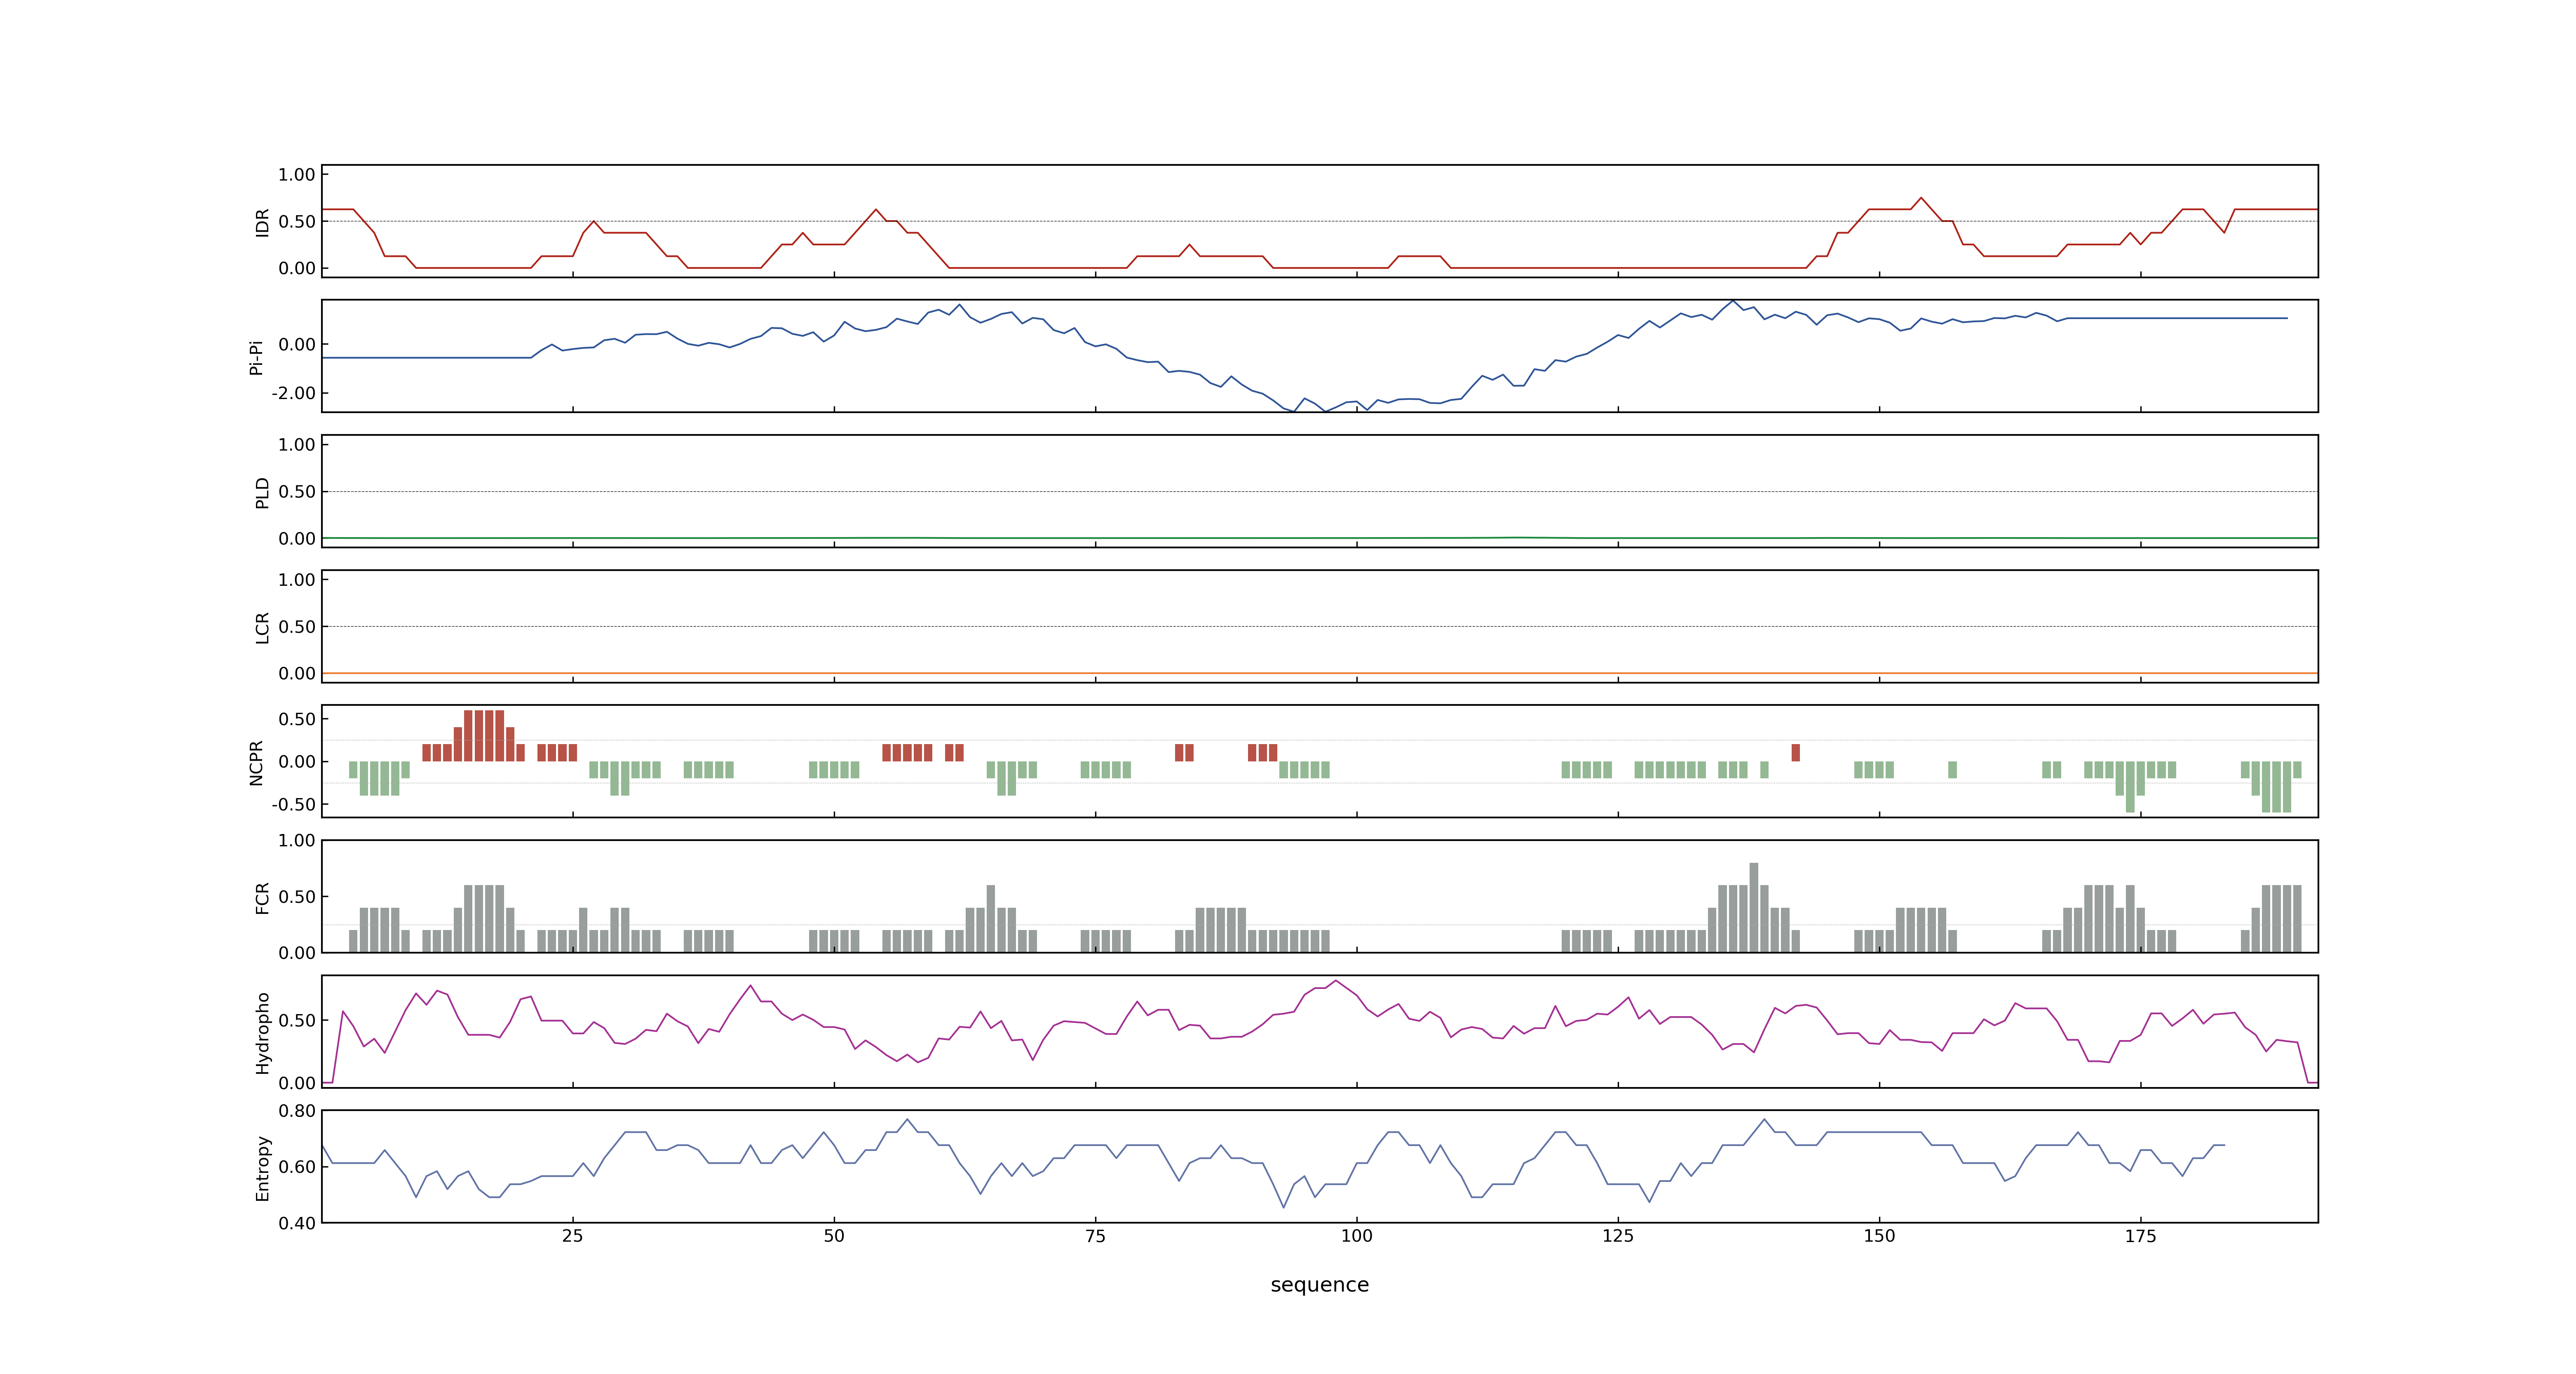This screenshot has height=1374, width=2576.
Task: Click the x-axis tick label 150
Action: (x=1879, y=1236)
